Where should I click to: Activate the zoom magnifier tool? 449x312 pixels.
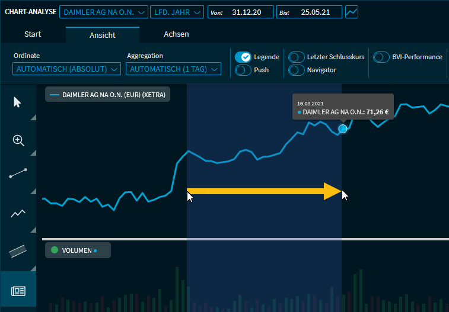tap(18, 140)
